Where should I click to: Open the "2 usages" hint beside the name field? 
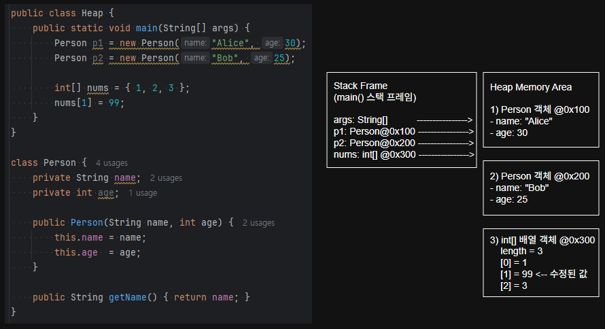pos(166,178)
